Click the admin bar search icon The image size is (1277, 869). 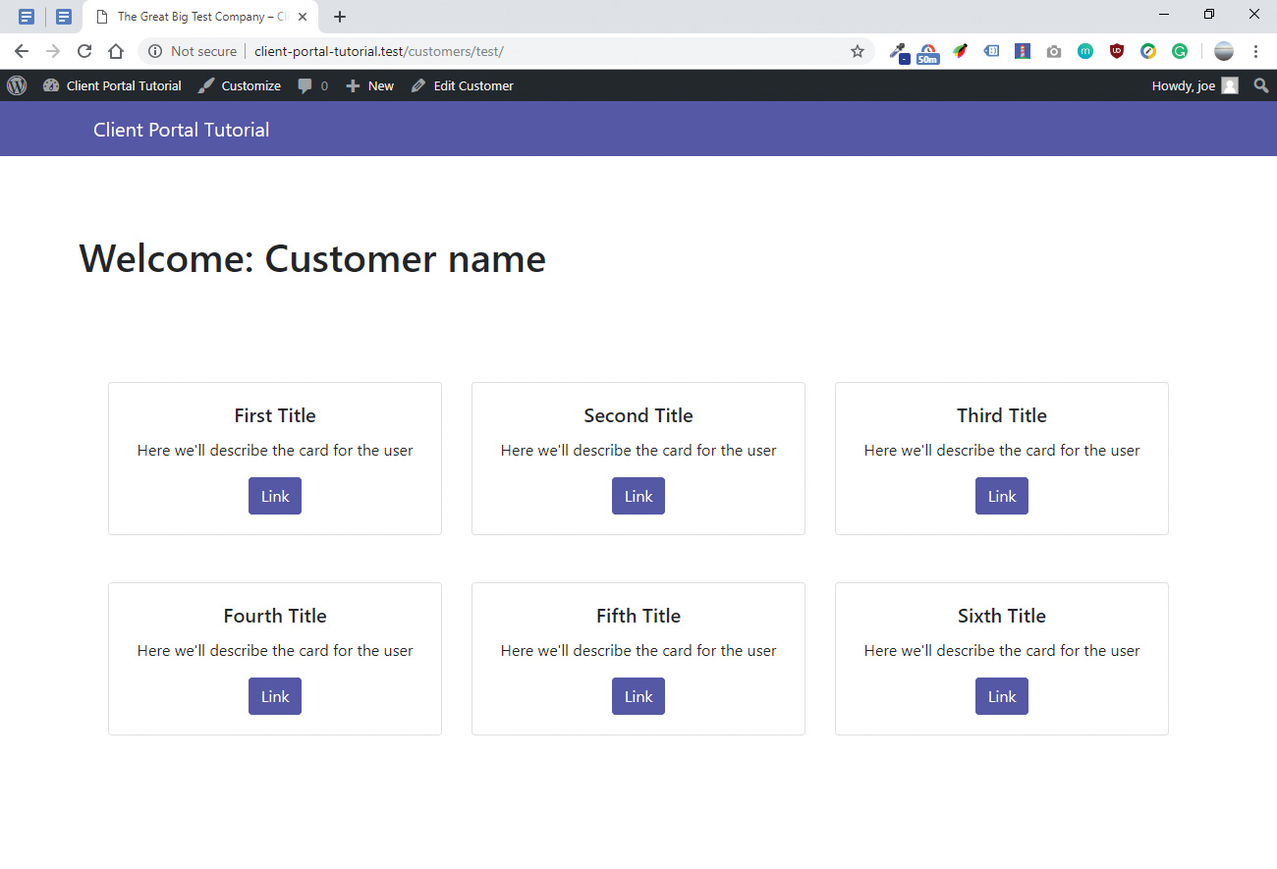(x=1260, y=85)
